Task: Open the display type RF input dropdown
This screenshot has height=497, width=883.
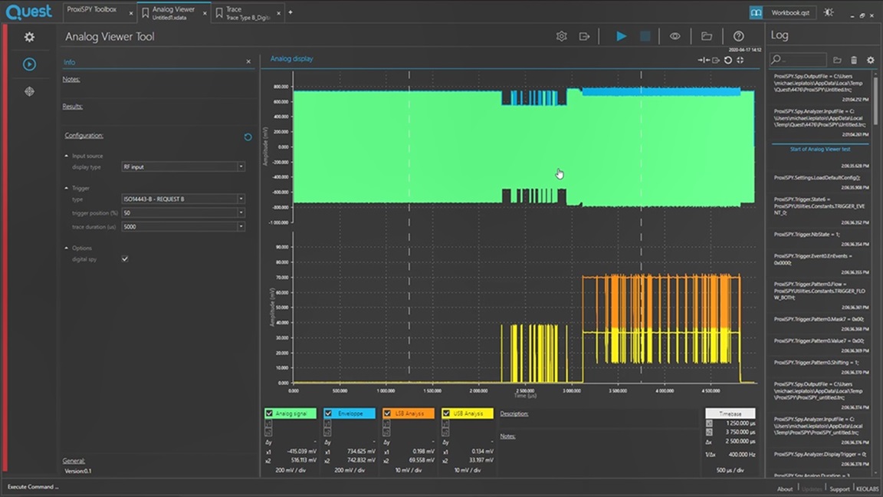Action: tap(183, 166)
